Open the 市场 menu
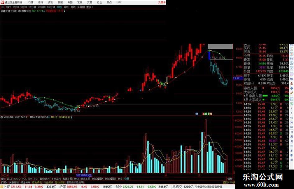 coord(40,2)
